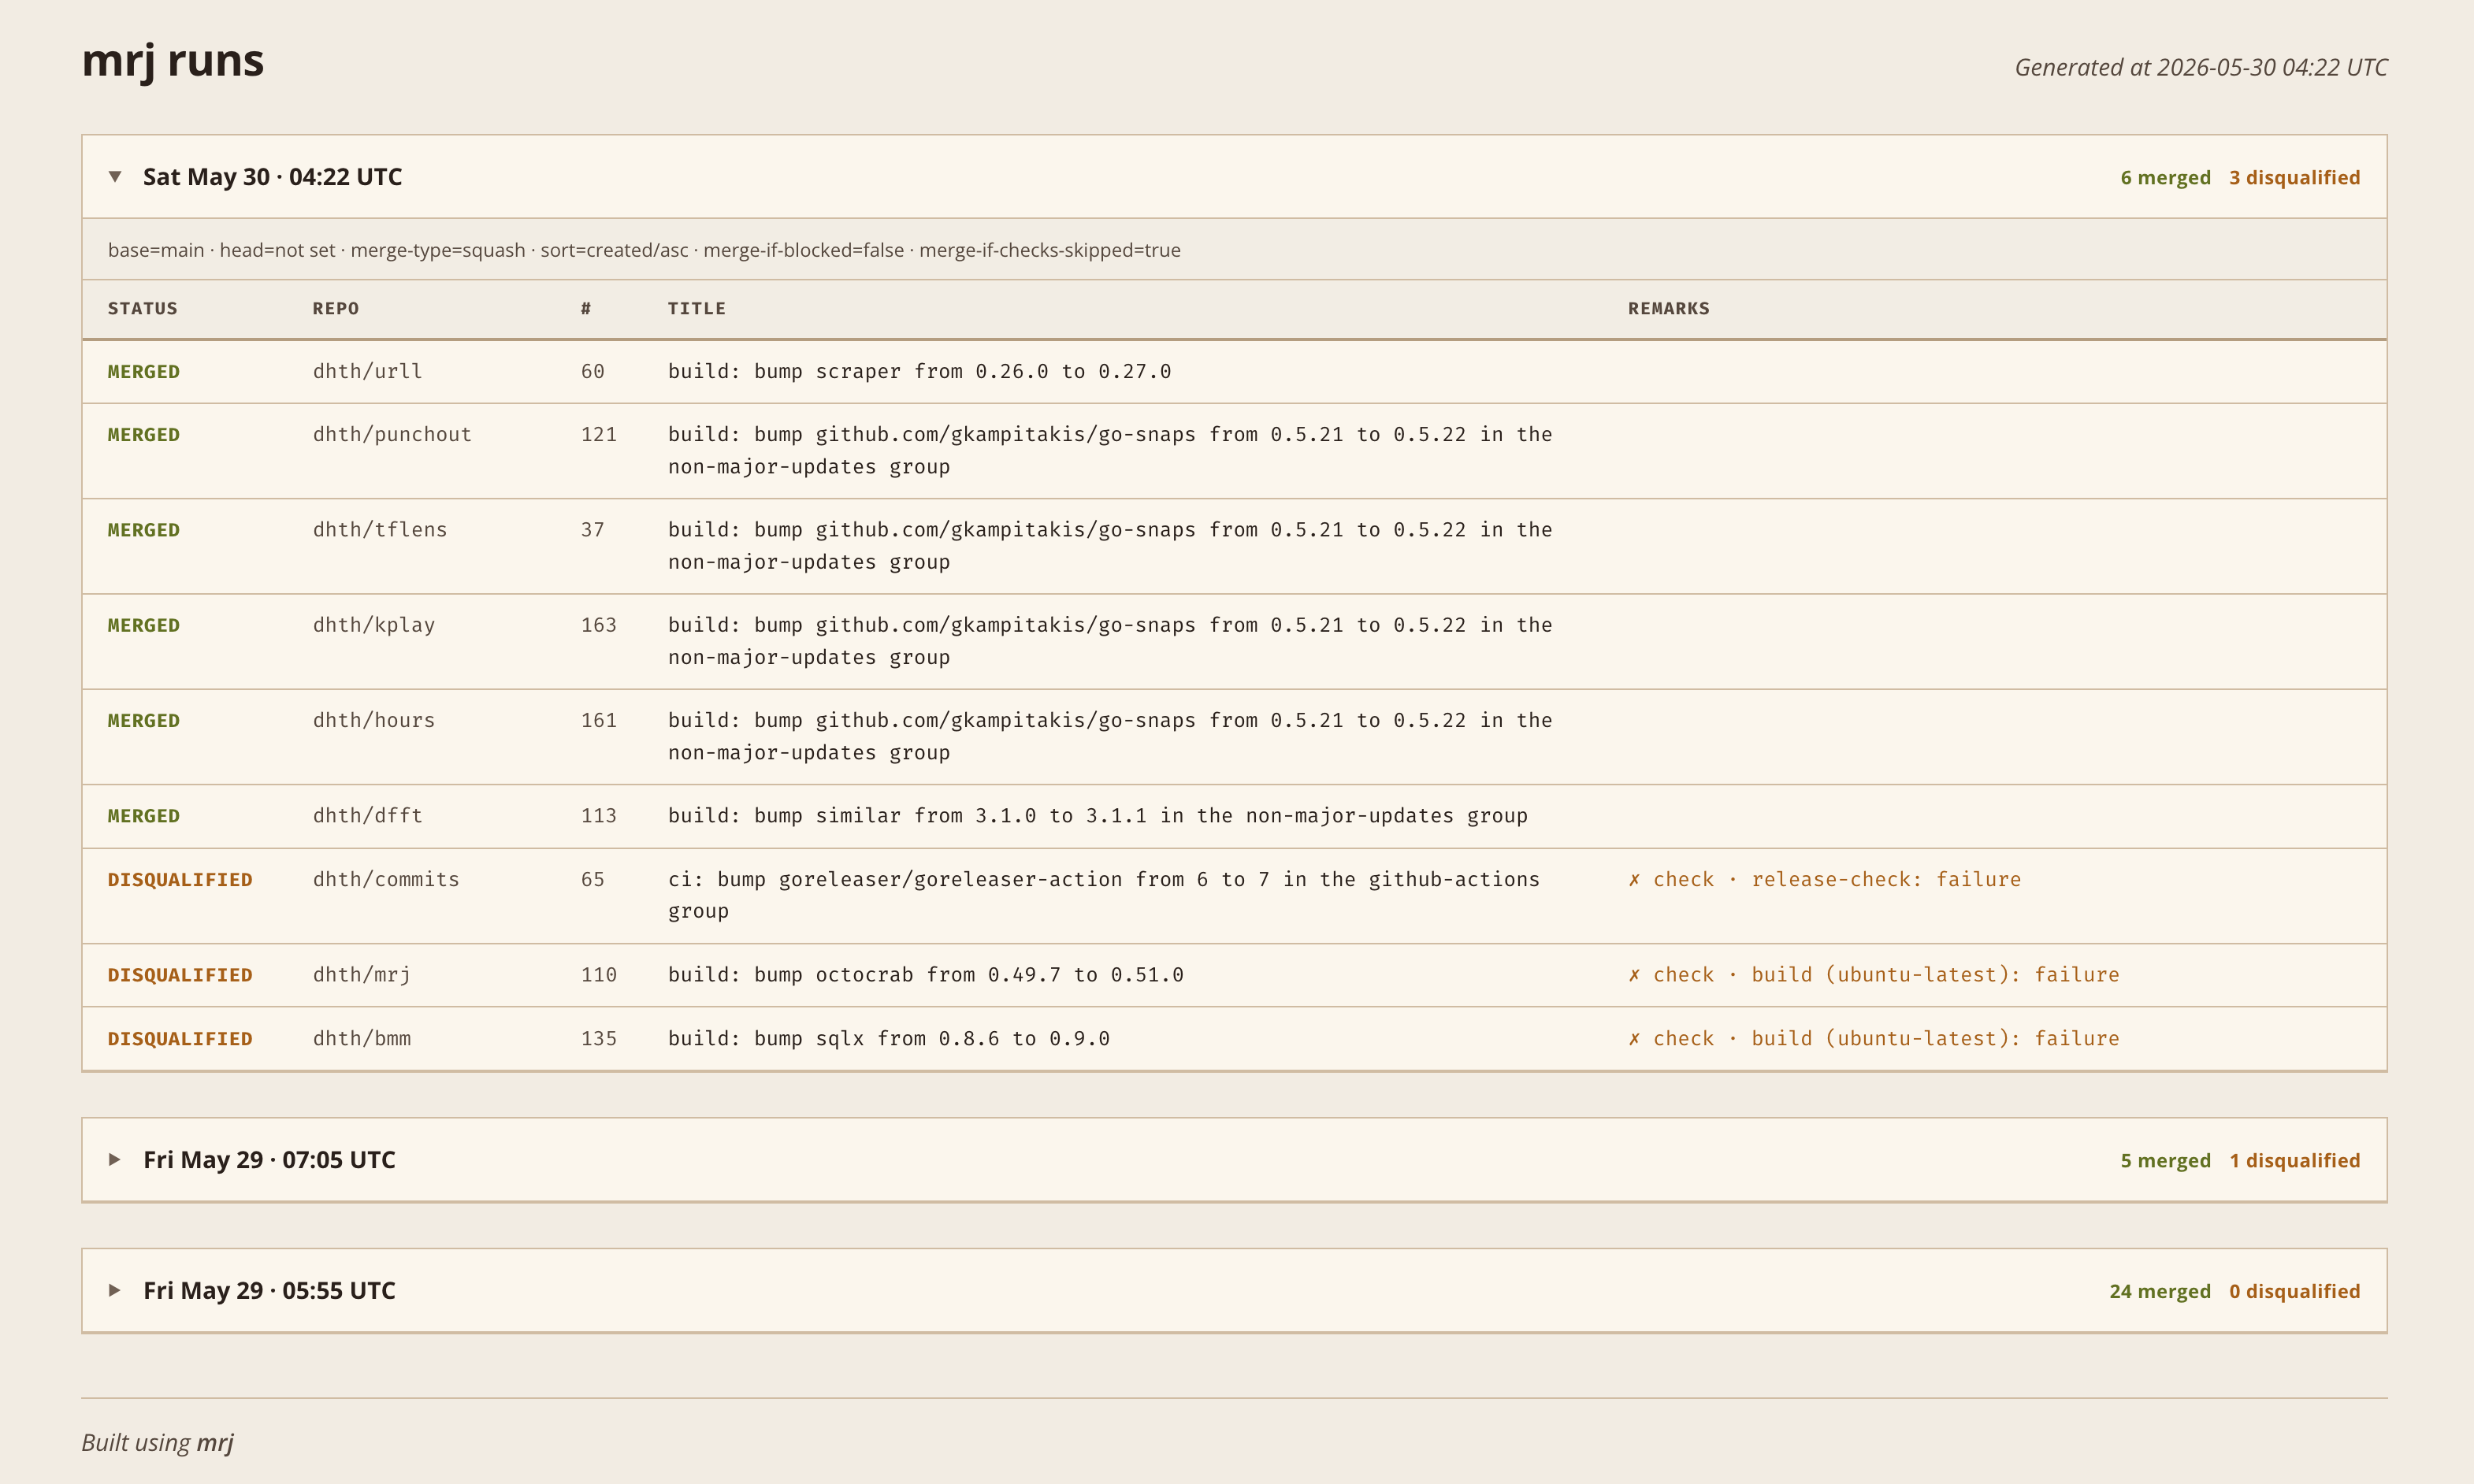Click the bump sqlx 0.8.6 to 0.9.0 title

(x=889, y=1039)
